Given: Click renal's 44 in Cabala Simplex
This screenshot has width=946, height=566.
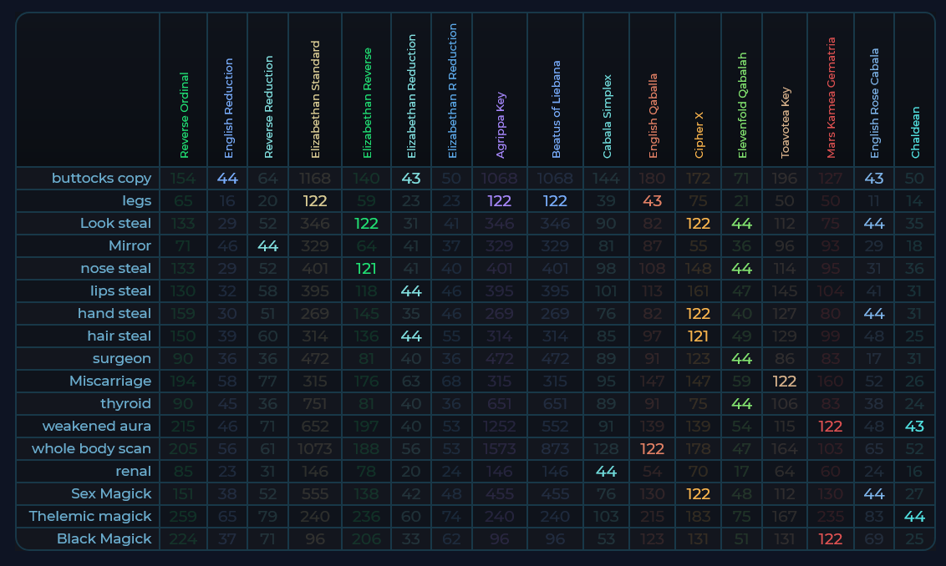Looking at the screenshot, I should 607,471.
